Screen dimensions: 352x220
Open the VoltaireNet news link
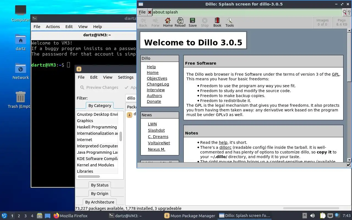159,143
